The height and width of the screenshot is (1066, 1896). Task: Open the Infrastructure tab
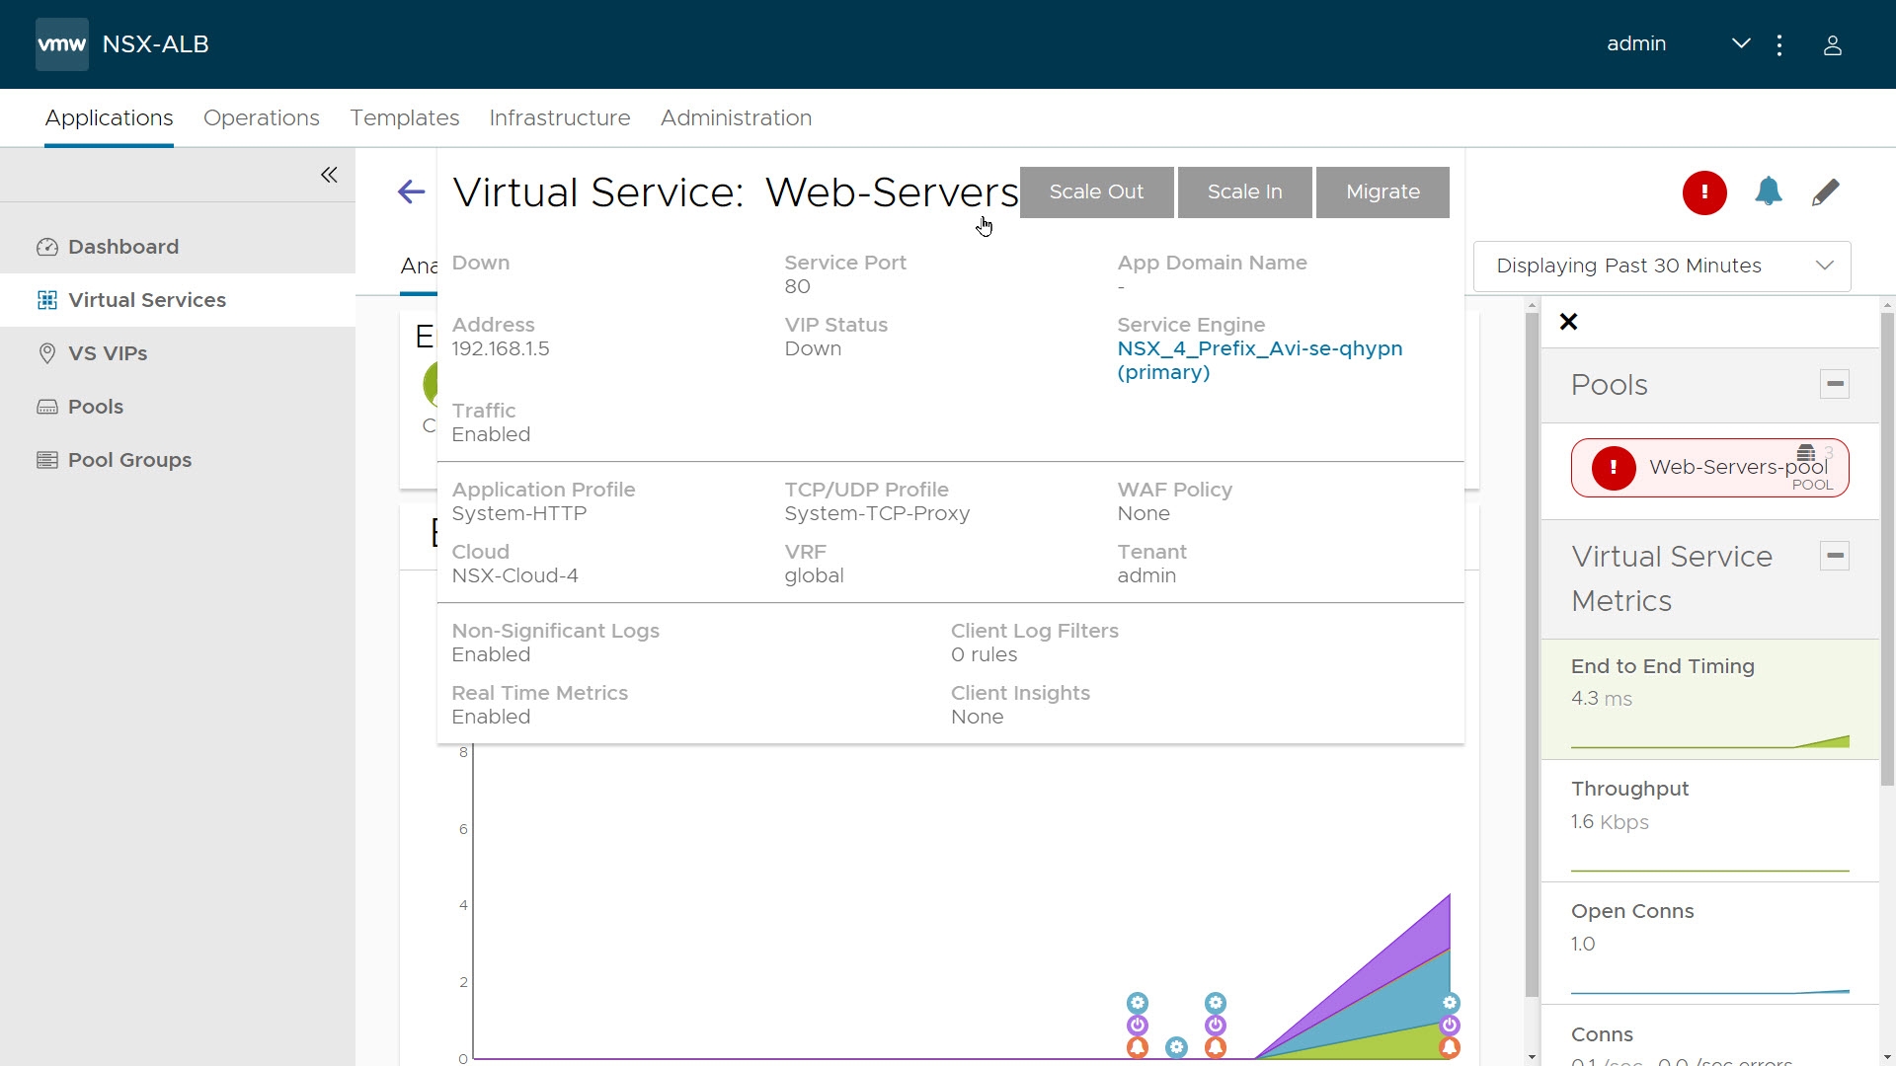coord(559,117)
